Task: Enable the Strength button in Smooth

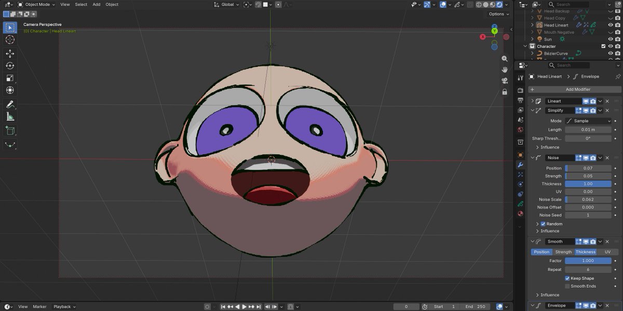Action: pos(563,252)
